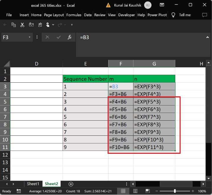Open the Formulas ribbon tab
This screenshot has height=195, width=212.
click(74, 15)
